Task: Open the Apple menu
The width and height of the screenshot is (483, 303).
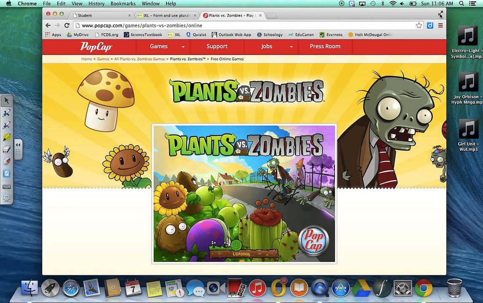Action: (x=8, y=4)
